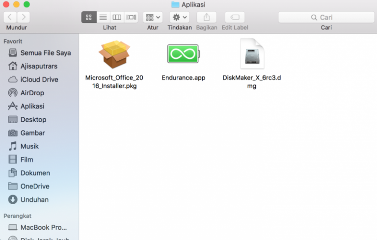Click the Perangkat sidebar section header
377x240 pixels.
click(x=17, y=216)
